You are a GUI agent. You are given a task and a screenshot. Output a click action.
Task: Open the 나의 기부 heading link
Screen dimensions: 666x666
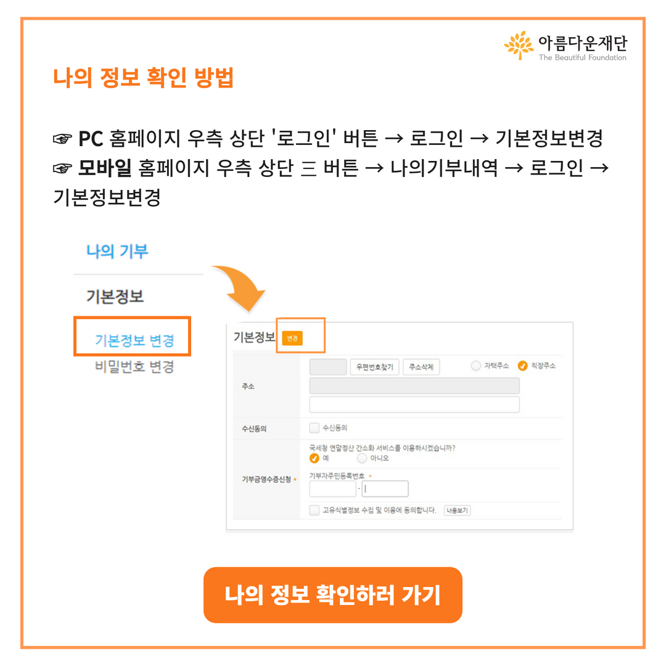117,251
